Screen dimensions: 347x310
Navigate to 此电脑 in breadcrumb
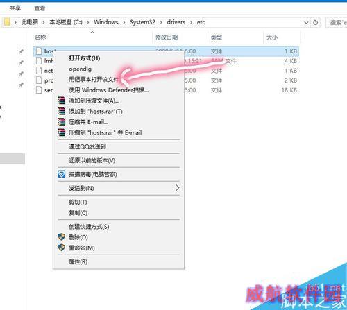pos(29,22)
